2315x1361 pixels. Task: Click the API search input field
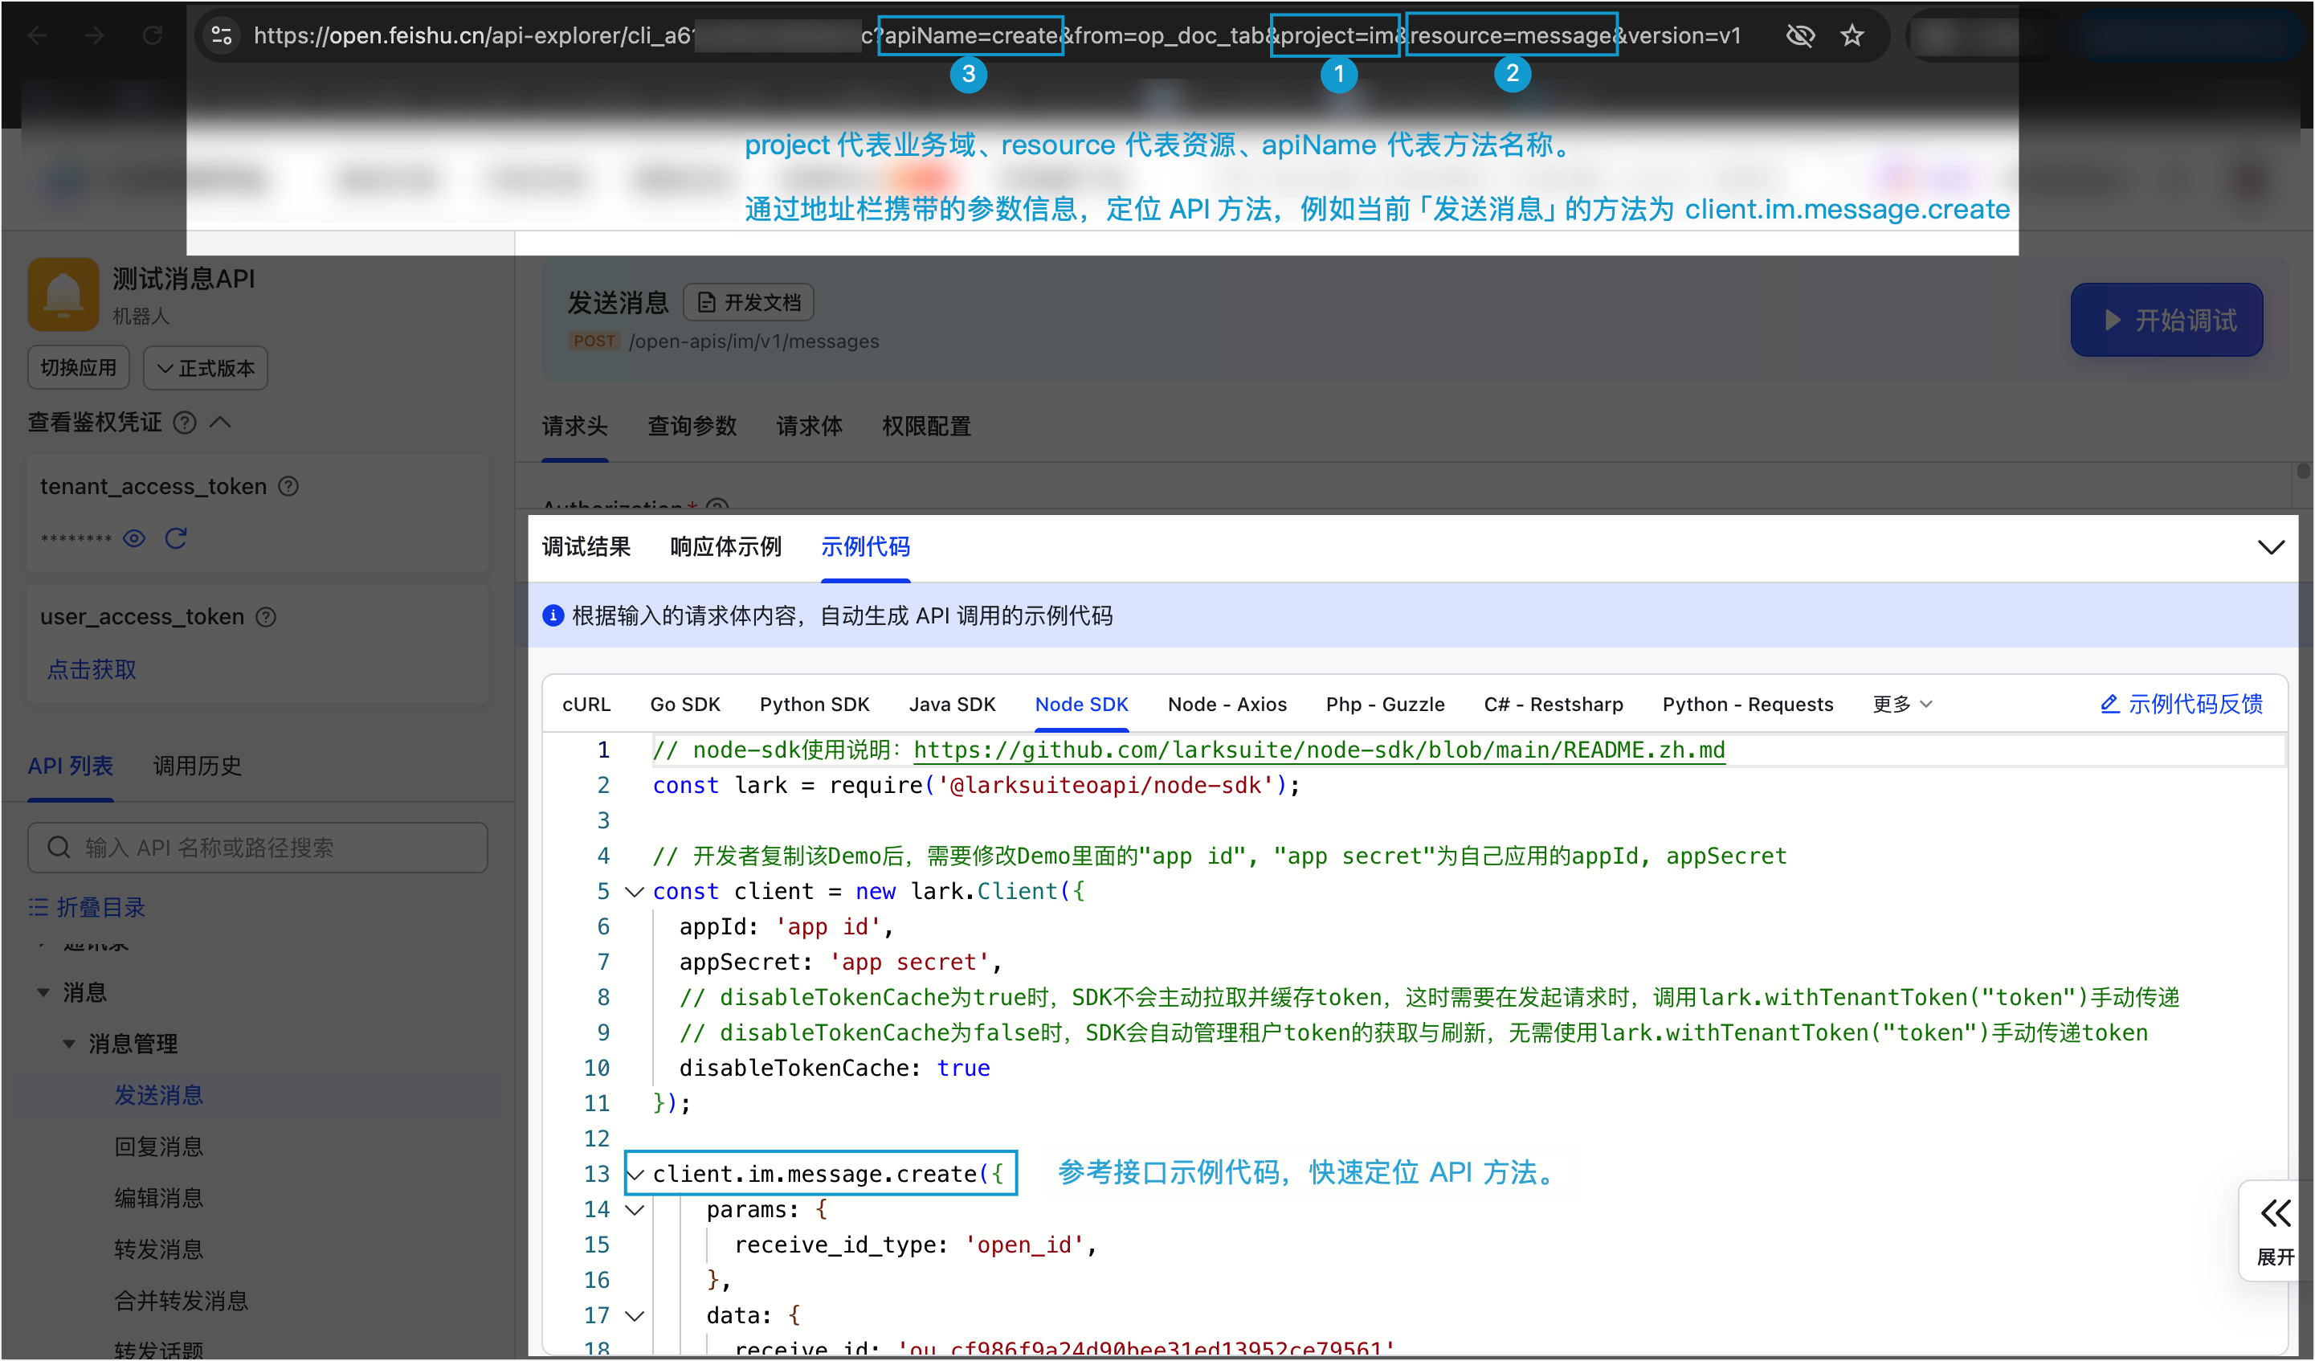[257, 848]
